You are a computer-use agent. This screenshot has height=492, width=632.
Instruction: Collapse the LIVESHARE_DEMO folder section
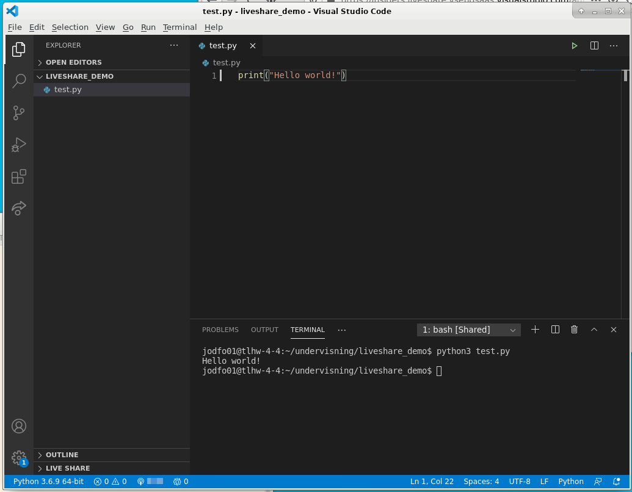(x=112, y=76)
